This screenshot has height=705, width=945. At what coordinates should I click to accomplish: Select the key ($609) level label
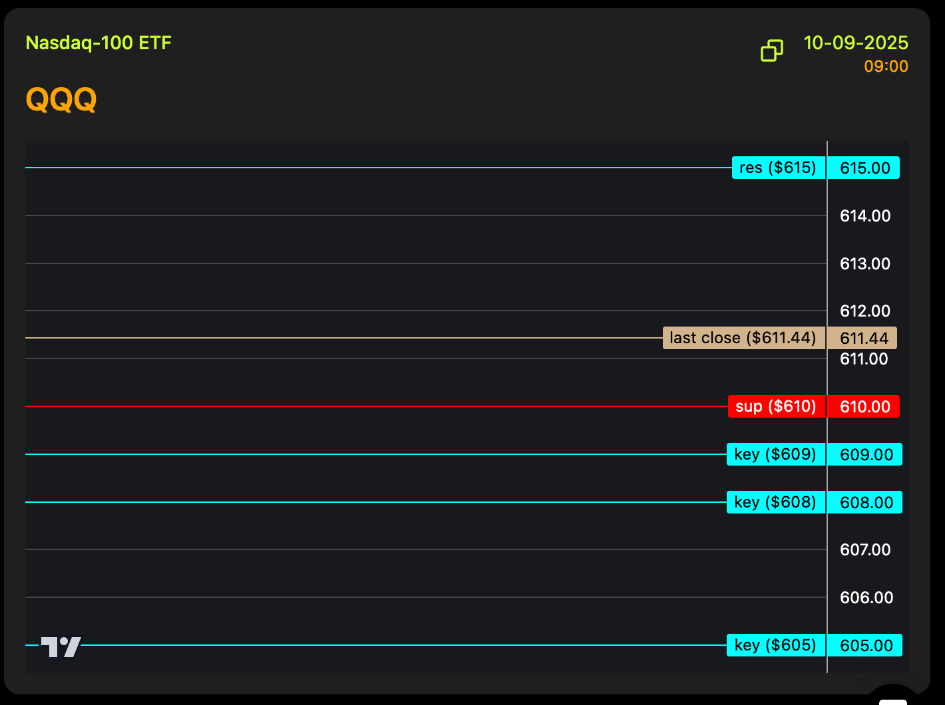pyautogui.click(x=775, y=454)
